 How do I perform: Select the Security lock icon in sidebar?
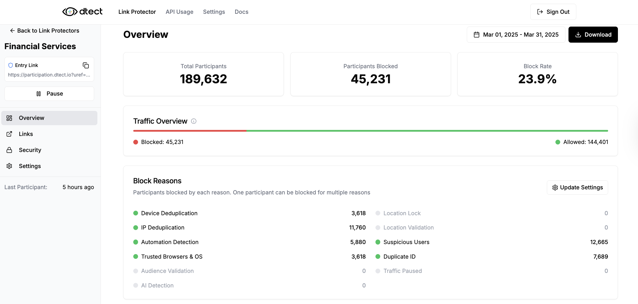click(9, 150)
